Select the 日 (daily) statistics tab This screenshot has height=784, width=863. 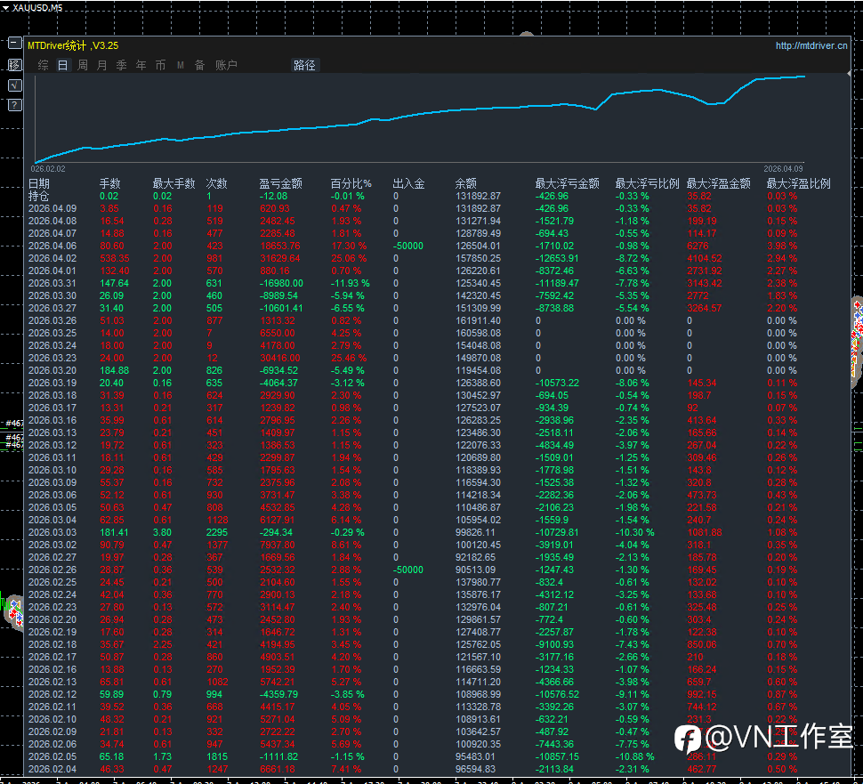62,65
